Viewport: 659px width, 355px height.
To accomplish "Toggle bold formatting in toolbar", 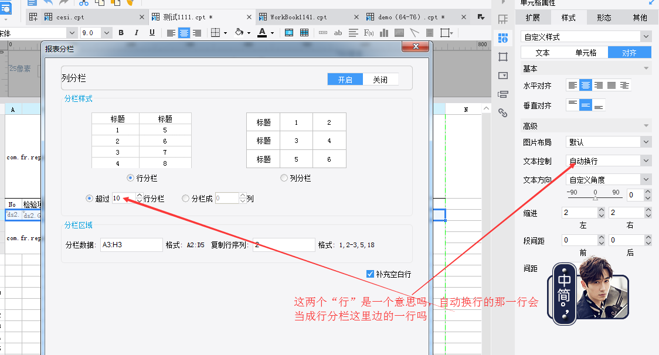I will 121,33.
